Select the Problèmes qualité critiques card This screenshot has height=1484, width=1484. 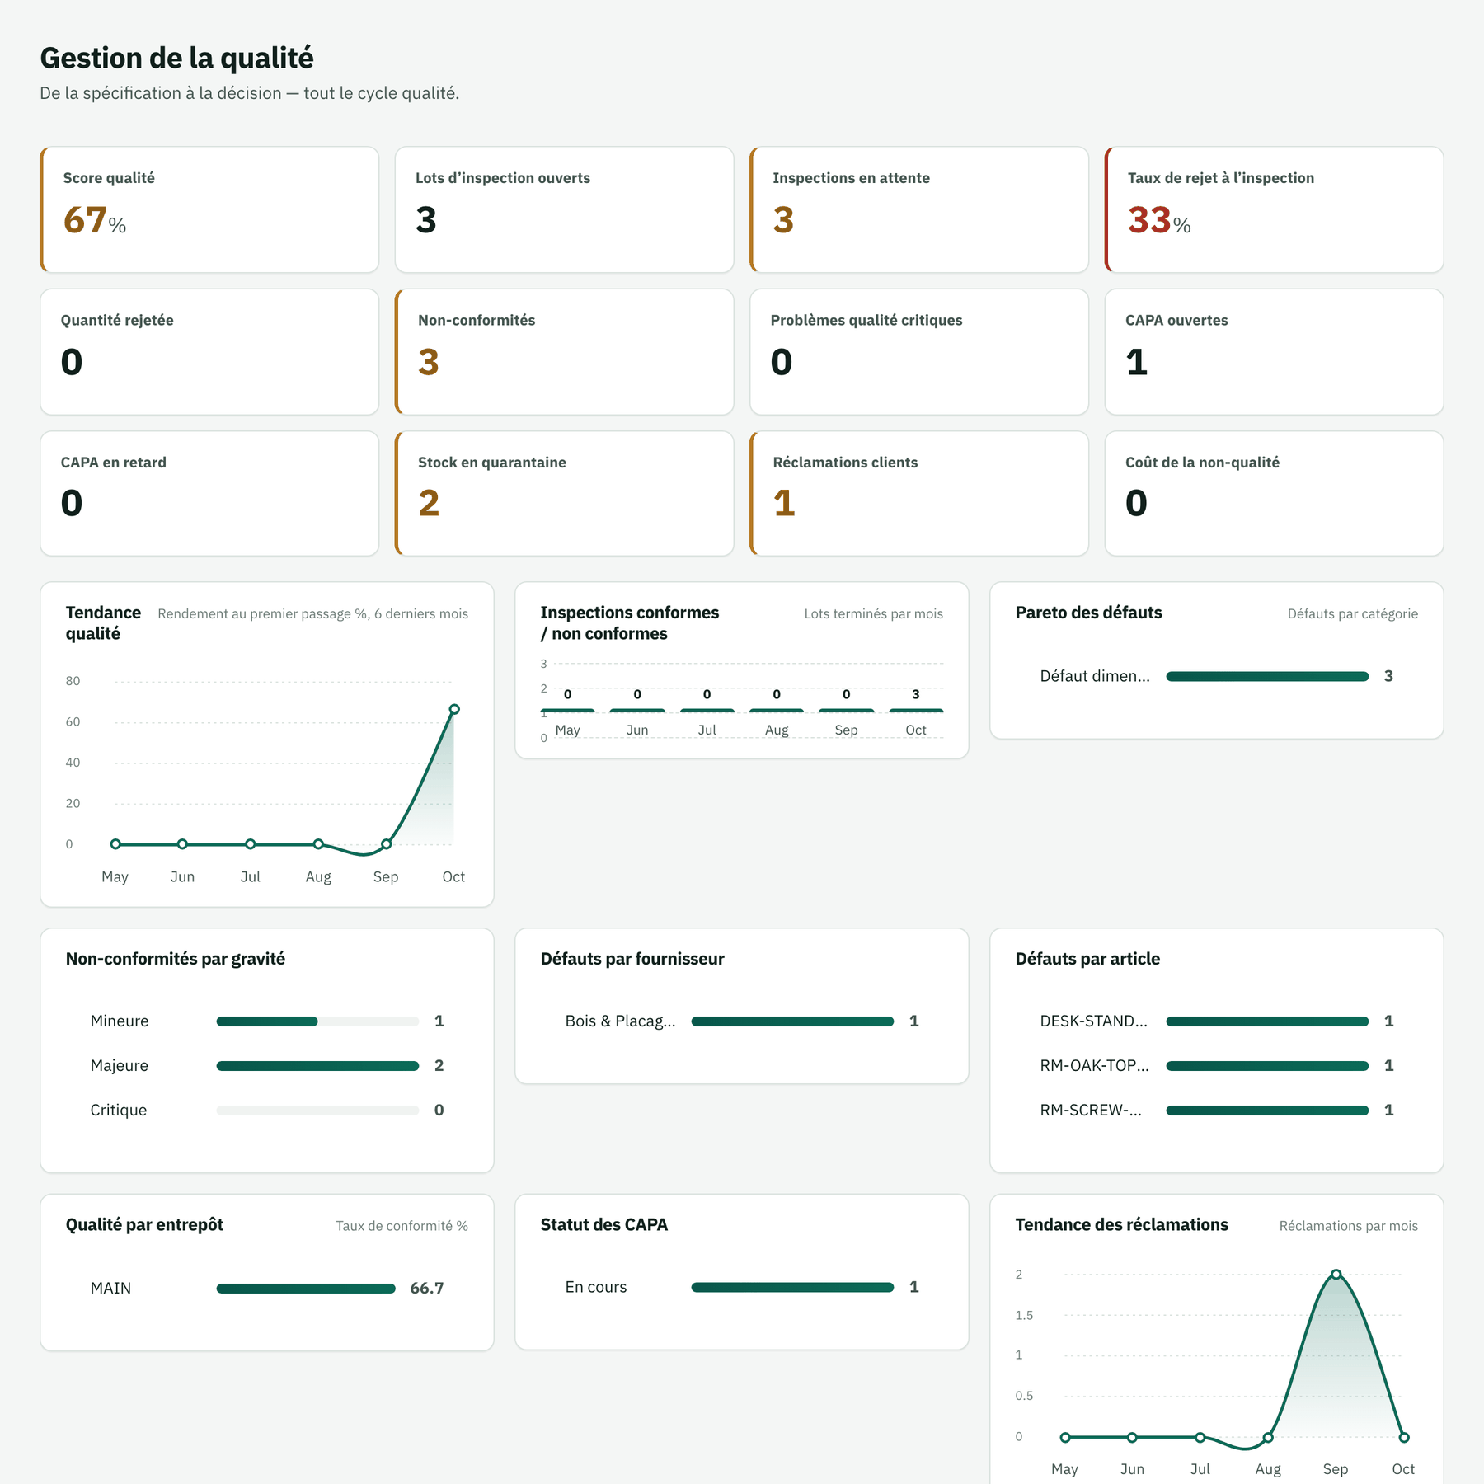coord(919,352)
